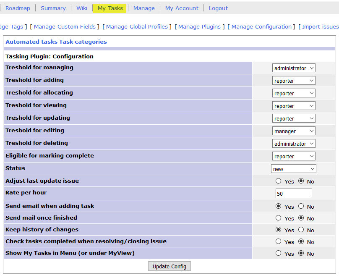
Task: Expand the Treshold for managing dropdown
Action: (x=294, y=68)
